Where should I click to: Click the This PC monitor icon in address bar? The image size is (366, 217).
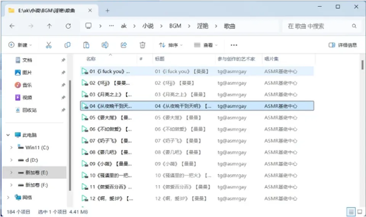tap(88, 26)
